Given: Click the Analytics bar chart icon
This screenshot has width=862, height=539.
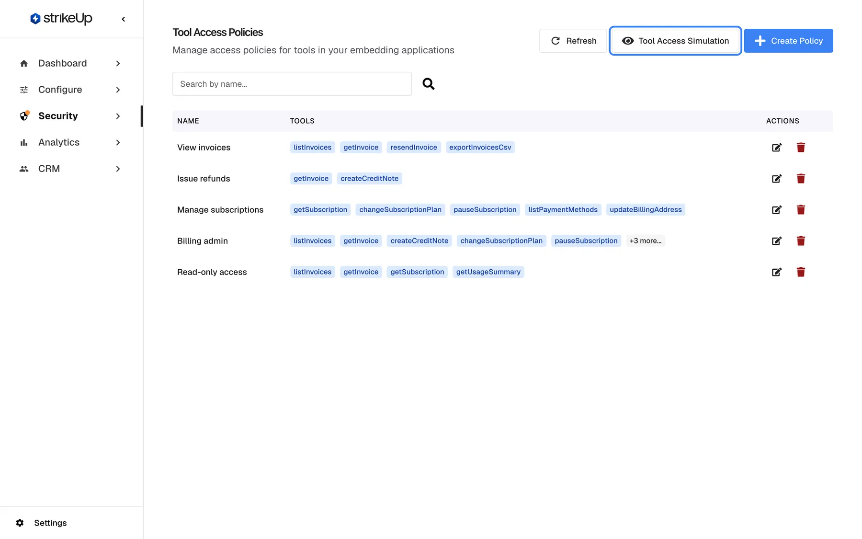Looking at the screenshot, I should (24, 142).
